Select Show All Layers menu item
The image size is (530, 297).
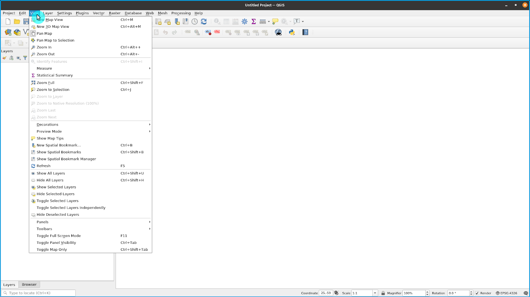click(90, 173)
